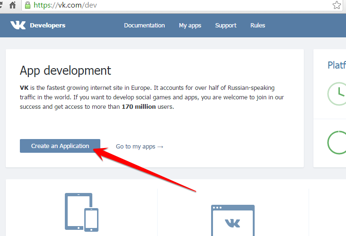Click the green padlock security icon
This screenshot has width=346, height=236.
tap(27, 5)
